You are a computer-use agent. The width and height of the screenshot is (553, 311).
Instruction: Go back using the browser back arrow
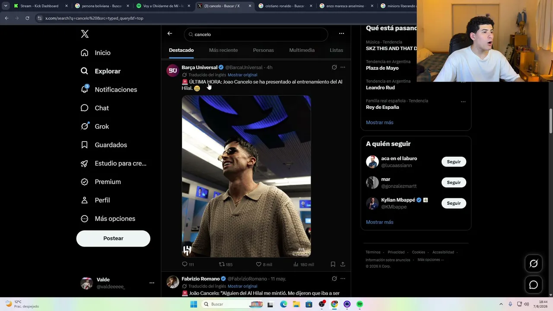coord(6,18)
